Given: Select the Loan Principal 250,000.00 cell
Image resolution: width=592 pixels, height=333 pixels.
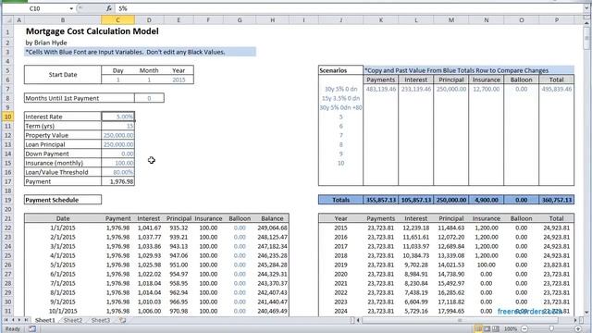Looking at the screenshot, I should [117, 144].
